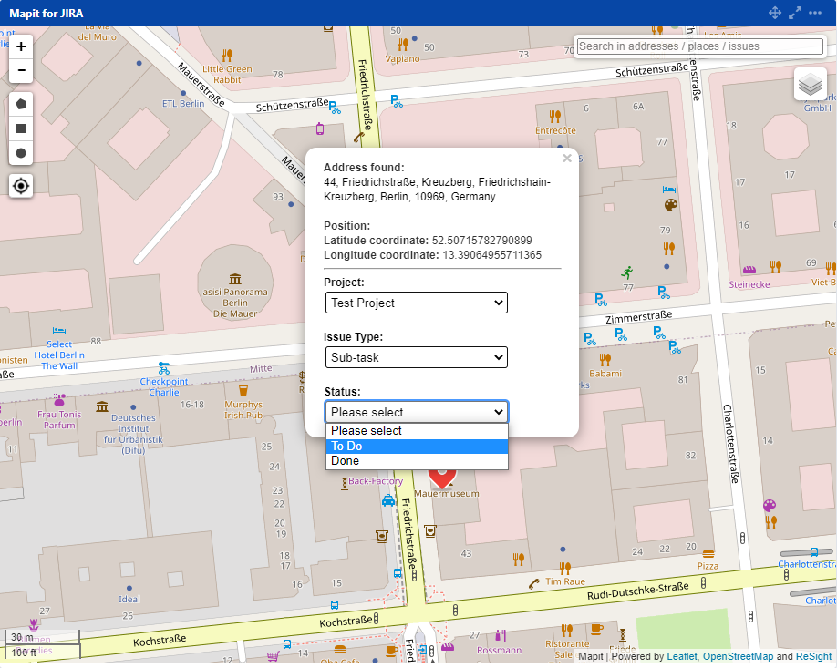Close the address found popup
The height and width of the screenshot is (668, 837).
point(567,159)
